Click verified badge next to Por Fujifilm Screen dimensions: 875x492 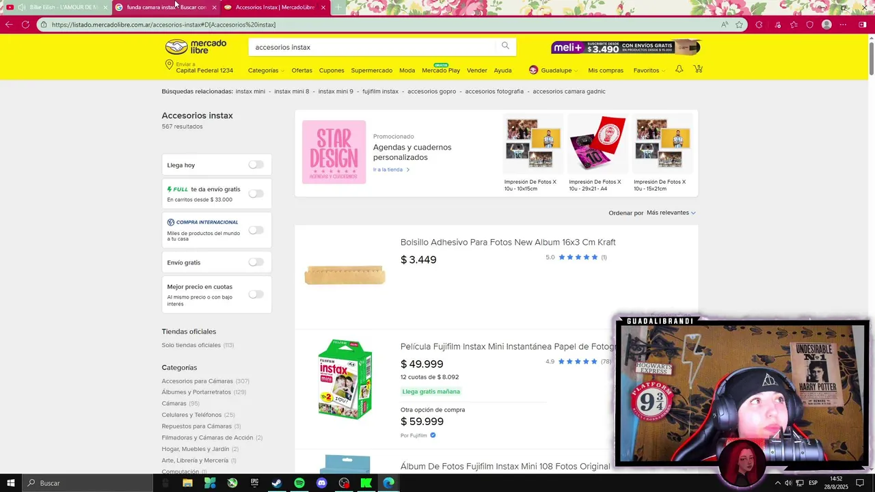[433, 435]
